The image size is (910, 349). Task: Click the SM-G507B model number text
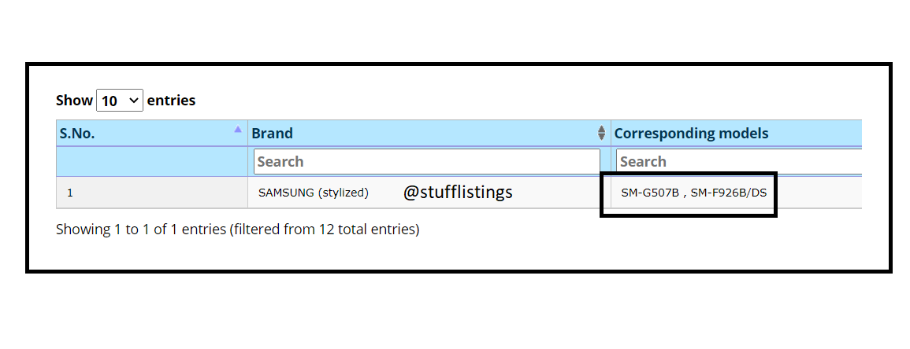[650, 193]
